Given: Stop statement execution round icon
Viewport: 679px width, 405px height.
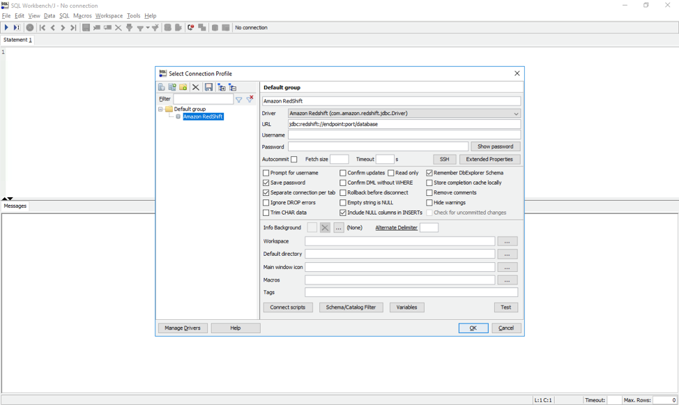Looking at the screenshot, I should (x=29, y=27).
